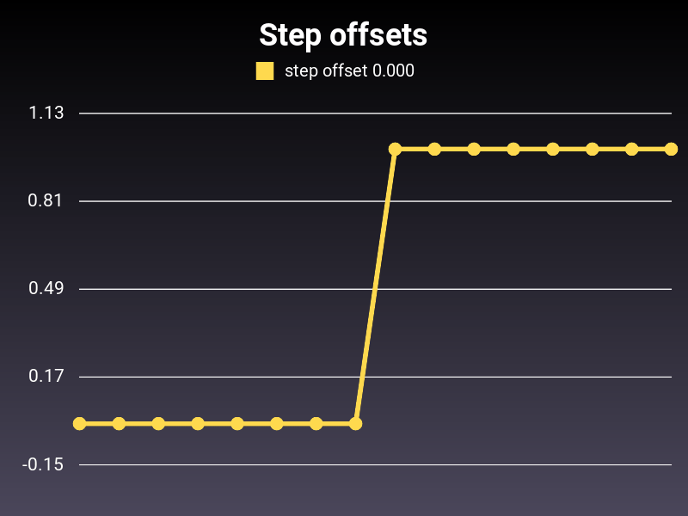Click the first data point on the lower plateau
Viewport: 688px width, 516px height.
79,423
